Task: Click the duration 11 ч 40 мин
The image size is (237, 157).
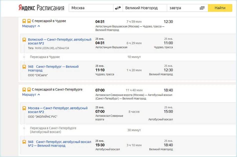Action: tap(134, 90)
